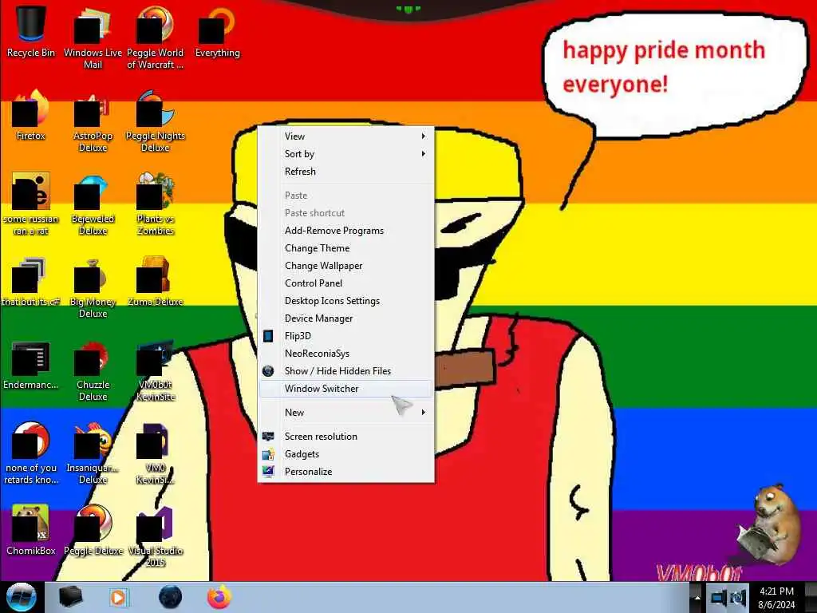Viewport: 817px width, 613px height.
Task: Launch media player from taskbar
Action: (119, 597)
